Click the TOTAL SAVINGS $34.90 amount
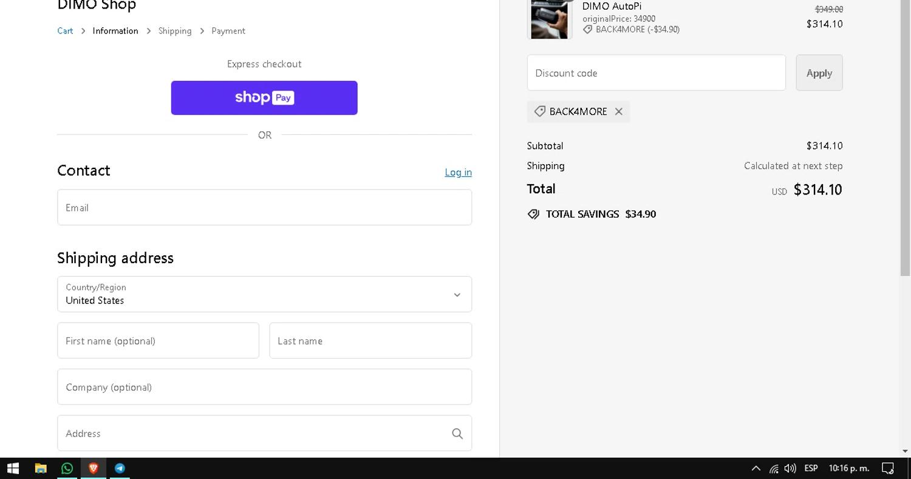 click(x=641, y=214)
